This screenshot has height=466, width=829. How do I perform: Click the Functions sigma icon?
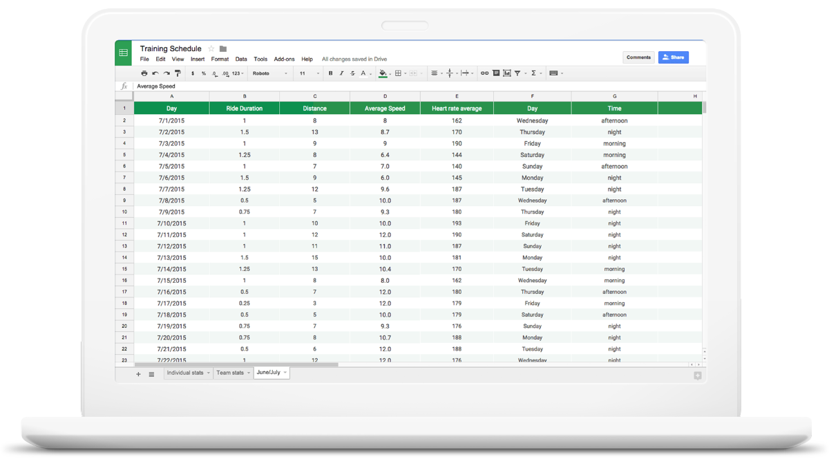533,73
